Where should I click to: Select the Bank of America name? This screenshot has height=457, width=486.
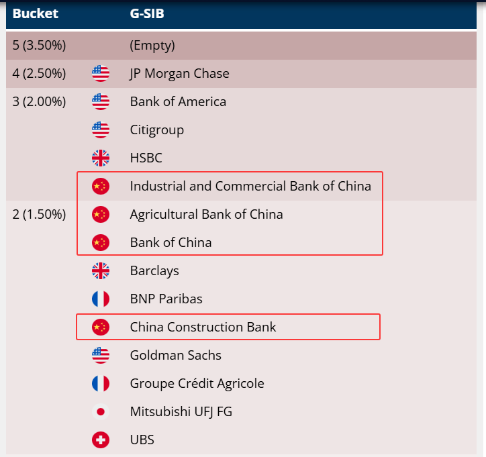coord(178,102)
